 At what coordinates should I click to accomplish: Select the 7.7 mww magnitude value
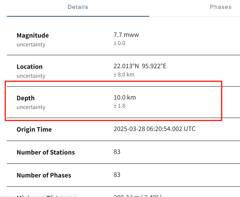click(126, 35)
